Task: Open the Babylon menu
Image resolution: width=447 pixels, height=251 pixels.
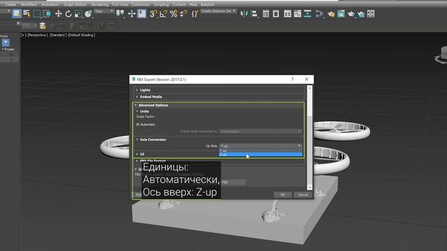Action: point(207,5)
